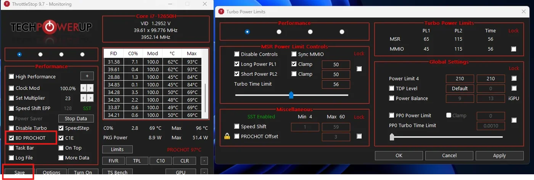Select fourth Performance radio in Turbo Power Limits
Image resolution: width=534 pixels, height=180 pixels.
click(x=342, y=32)
